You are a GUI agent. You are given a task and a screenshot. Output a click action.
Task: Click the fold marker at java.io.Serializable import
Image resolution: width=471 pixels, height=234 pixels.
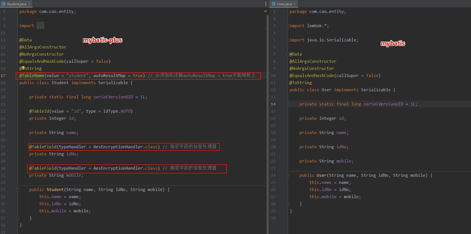coord(288,40)
